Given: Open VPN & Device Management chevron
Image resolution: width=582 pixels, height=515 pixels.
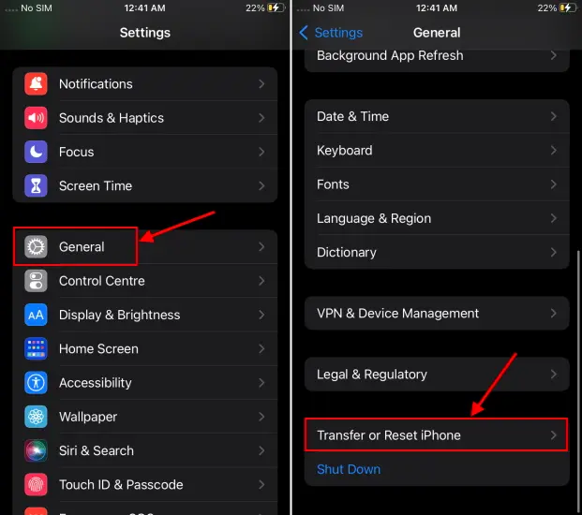Looking at the screenshot, I should 554,314.
